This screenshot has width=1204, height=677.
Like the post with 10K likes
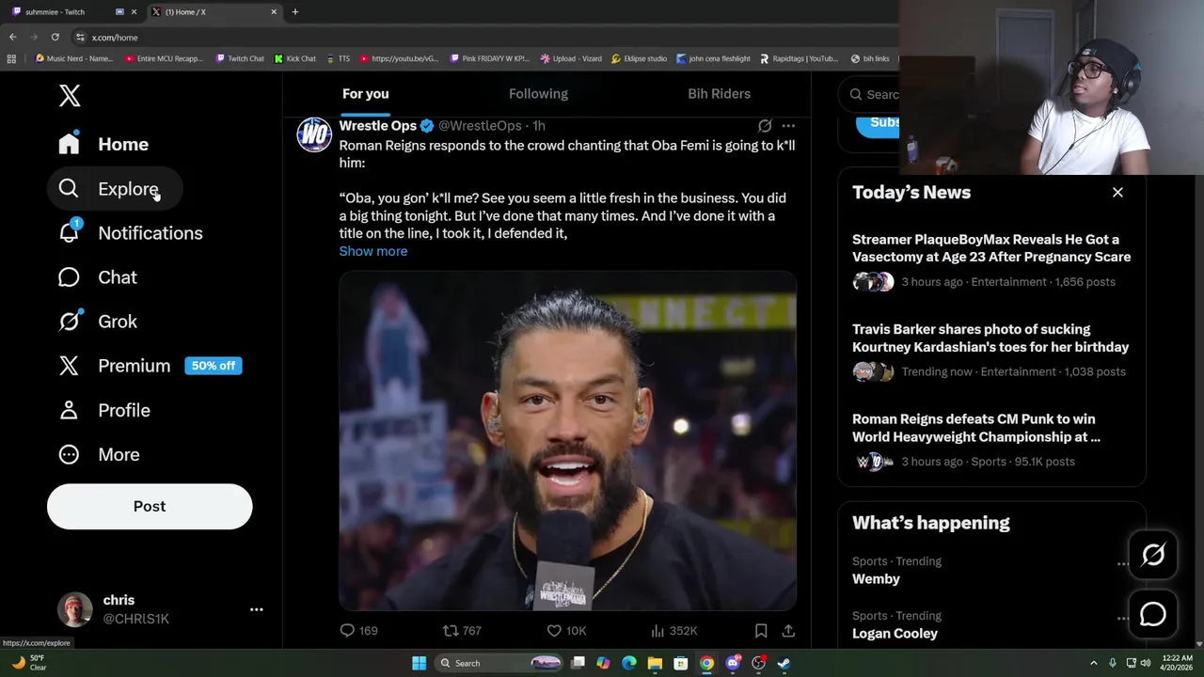pyautogui.click(x=566, y=631)
